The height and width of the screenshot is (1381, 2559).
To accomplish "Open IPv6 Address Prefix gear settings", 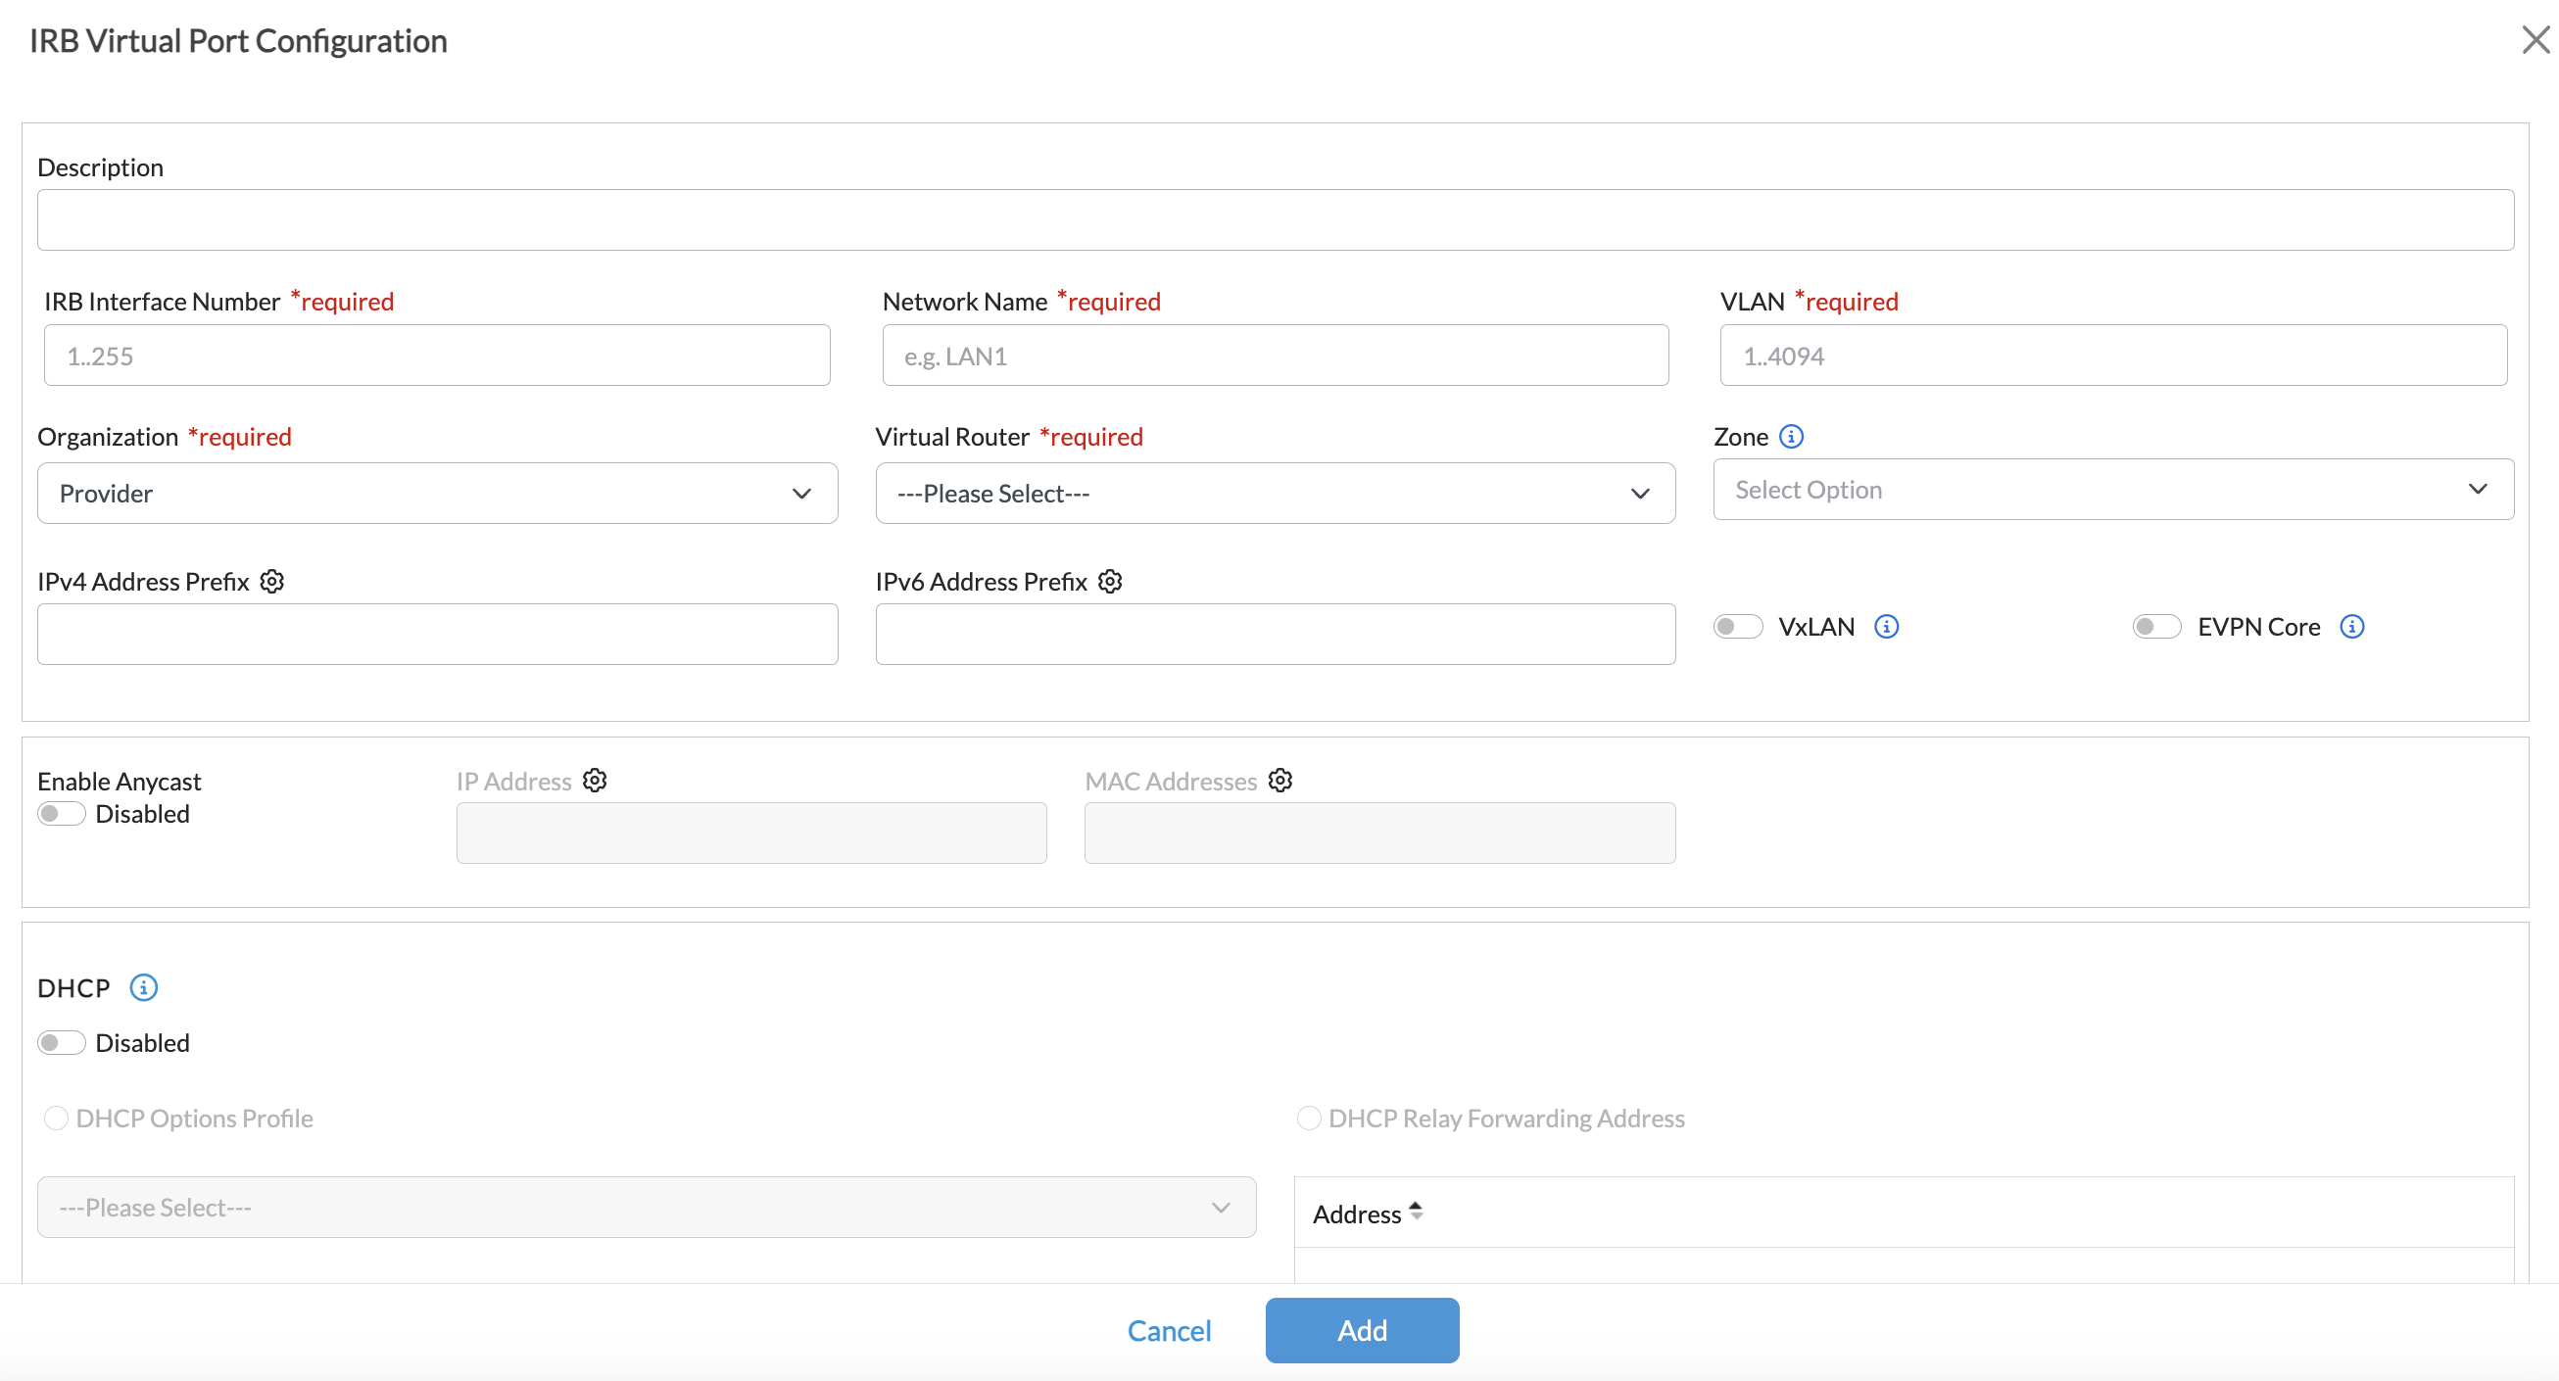I will point(1110,582).
